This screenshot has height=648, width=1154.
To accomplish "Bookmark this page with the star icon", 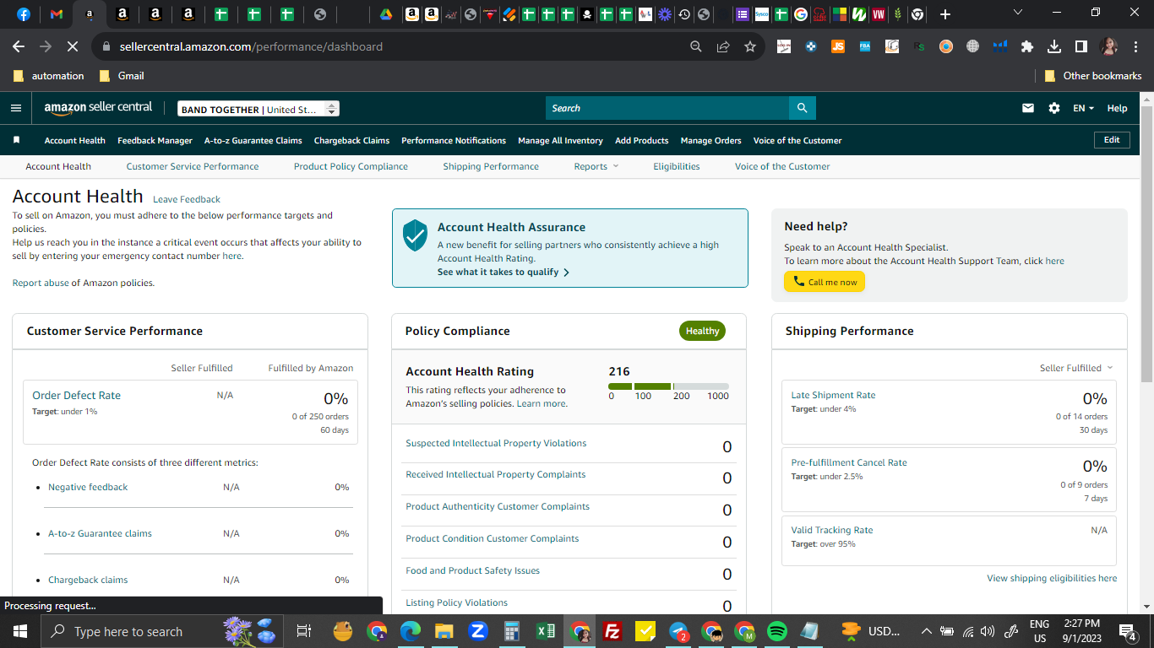I will (x=749, y=46).
